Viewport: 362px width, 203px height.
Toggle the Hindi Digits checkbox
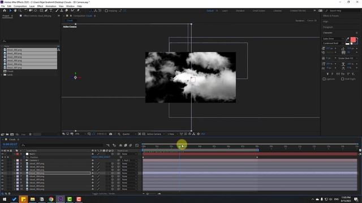pos(343,79)
